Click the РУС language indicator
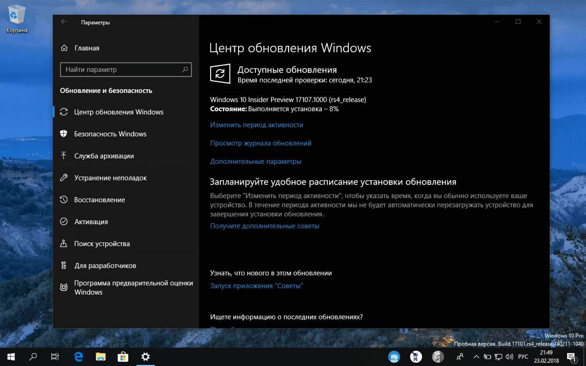Viewport: 586px width, 366px height. (523, 357)
